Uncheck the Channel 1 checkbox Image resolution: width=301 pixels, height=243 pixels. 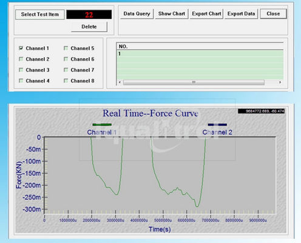click(x=21, y=48)
